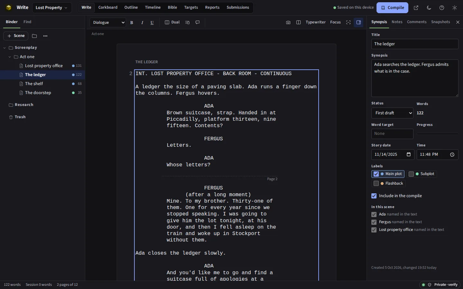Close the inspector panel with X

click(x=458, y=22)
